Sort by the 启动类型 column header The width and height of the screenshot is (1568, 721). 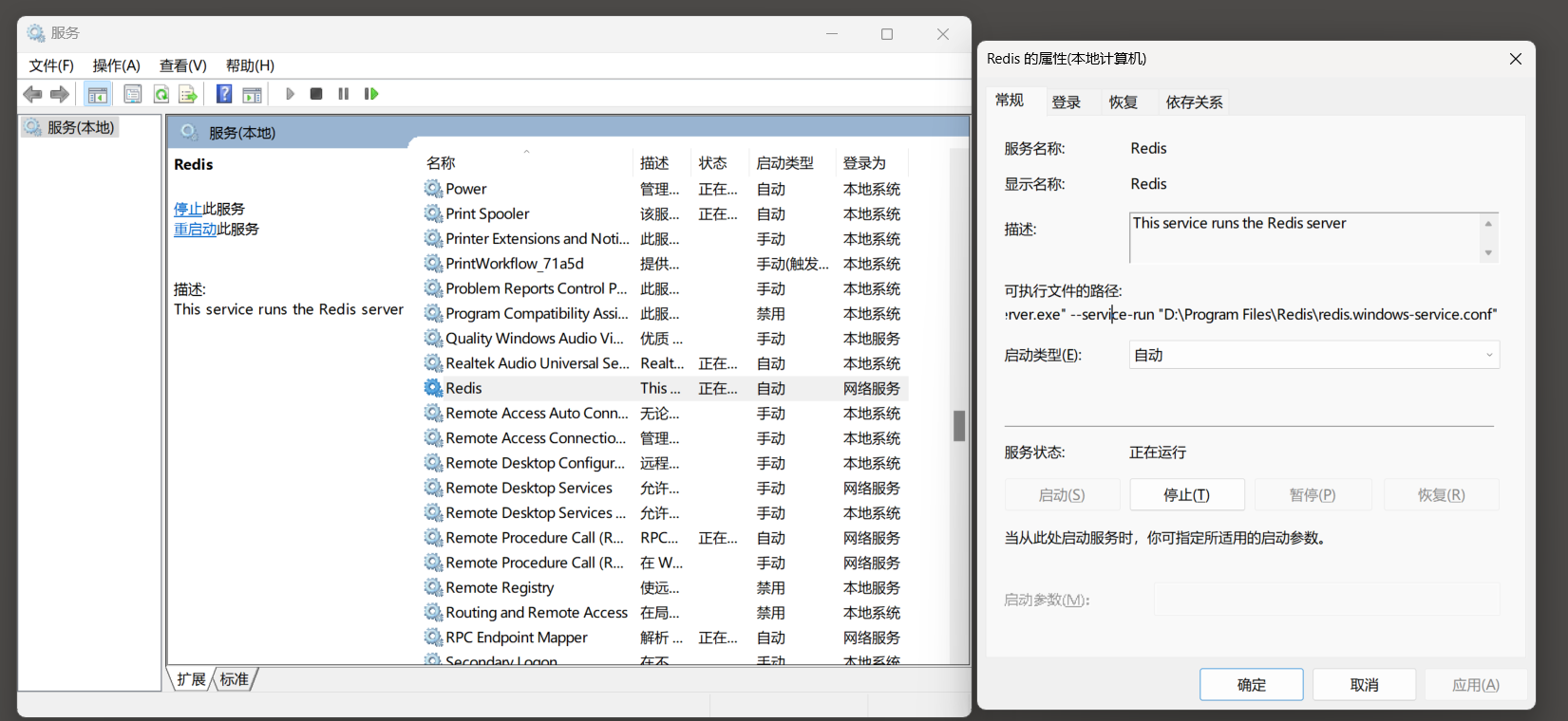point(793,163)
